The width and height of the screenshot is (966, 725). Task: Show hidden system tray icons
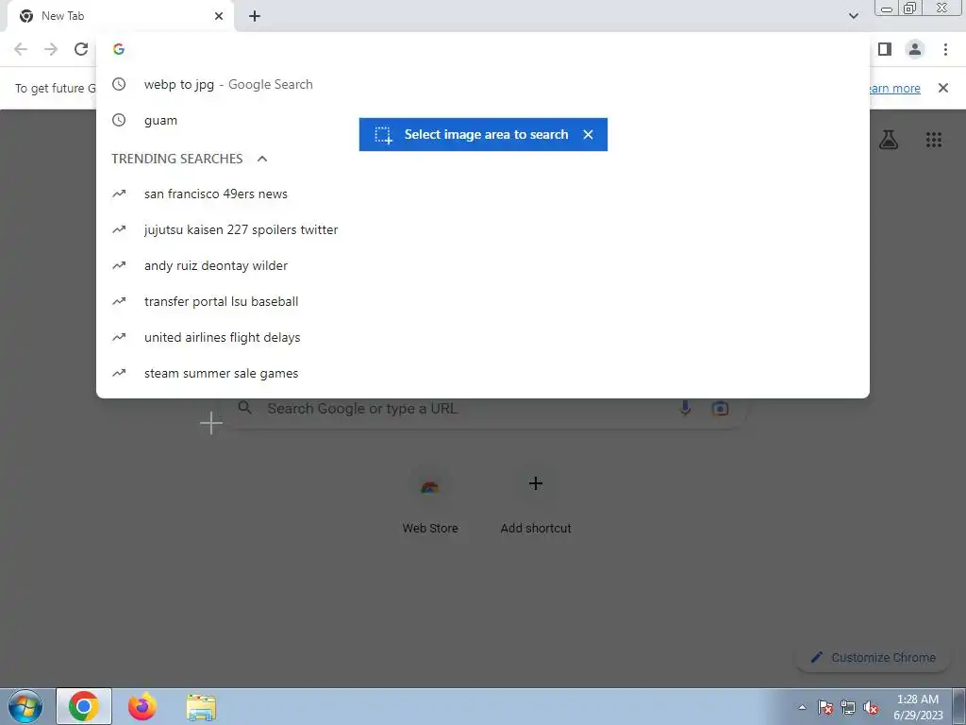click(x=802, y=707)
